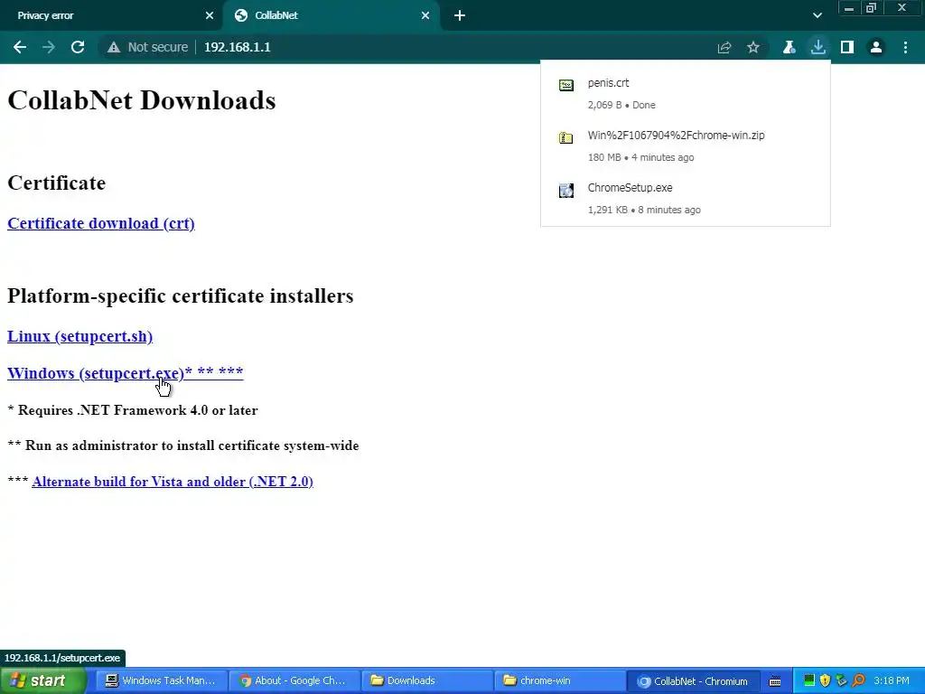925x694 pixels.
Task: Open a new tab with plus
Action: 460,15
